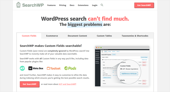The width and height of the screenshot is (170, 92).
Task: Click the Pods logo
Action: tap(70, 68)
